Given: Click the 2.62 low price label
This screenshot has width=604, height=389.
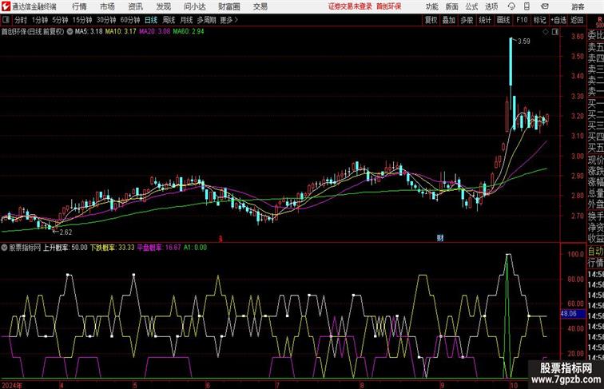Looking at the screenshot, I should point(66,232).
